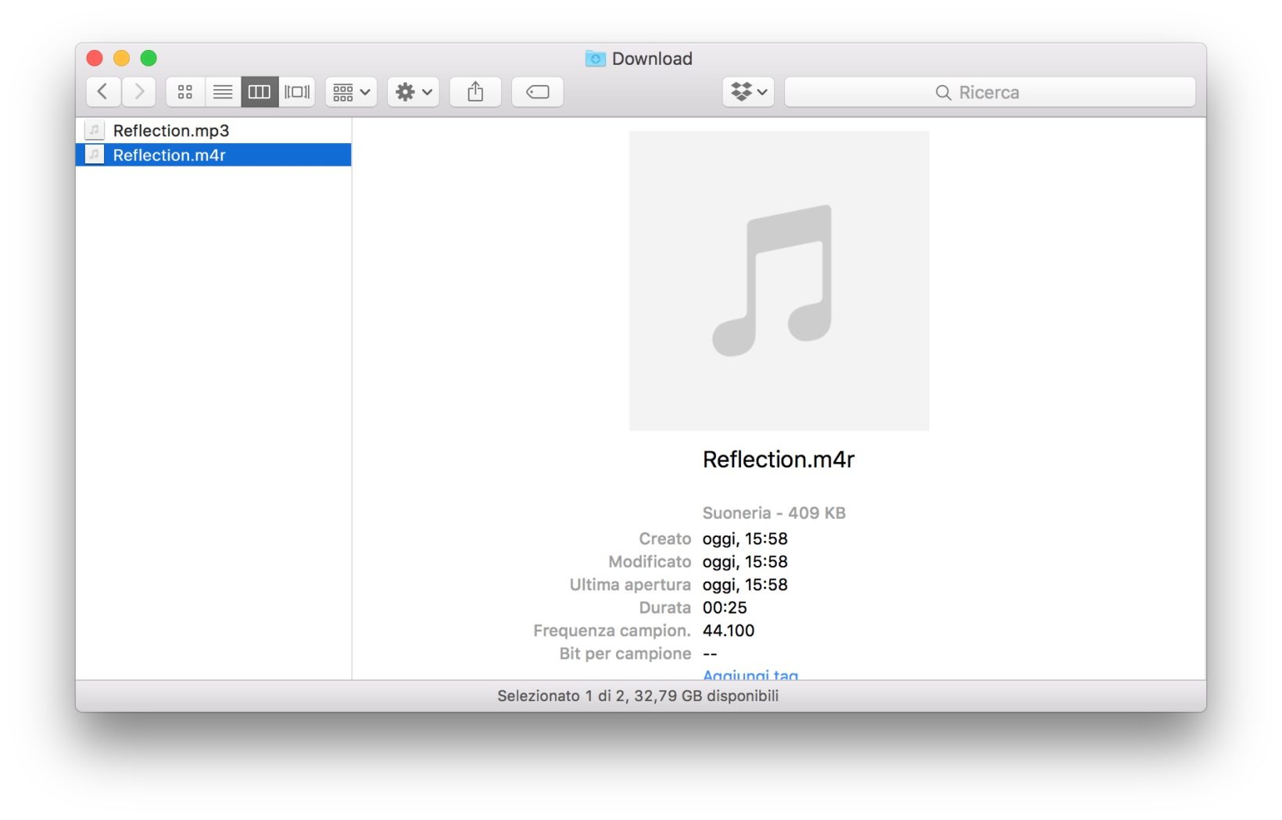This screenshot has height=820, width=1282.
Task: Select the Reflection.mp3 file
Action: coord(171,131)
